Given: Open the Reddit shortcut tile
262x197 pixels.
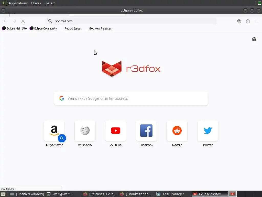Looking at the screenshot, I should pyautogui.click(x=177, y=131).
